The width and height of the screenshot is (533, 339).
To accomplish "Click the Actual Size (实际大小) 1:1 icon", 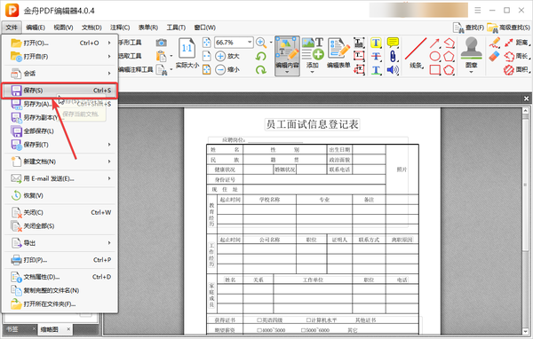I will [x=187, y=48].
